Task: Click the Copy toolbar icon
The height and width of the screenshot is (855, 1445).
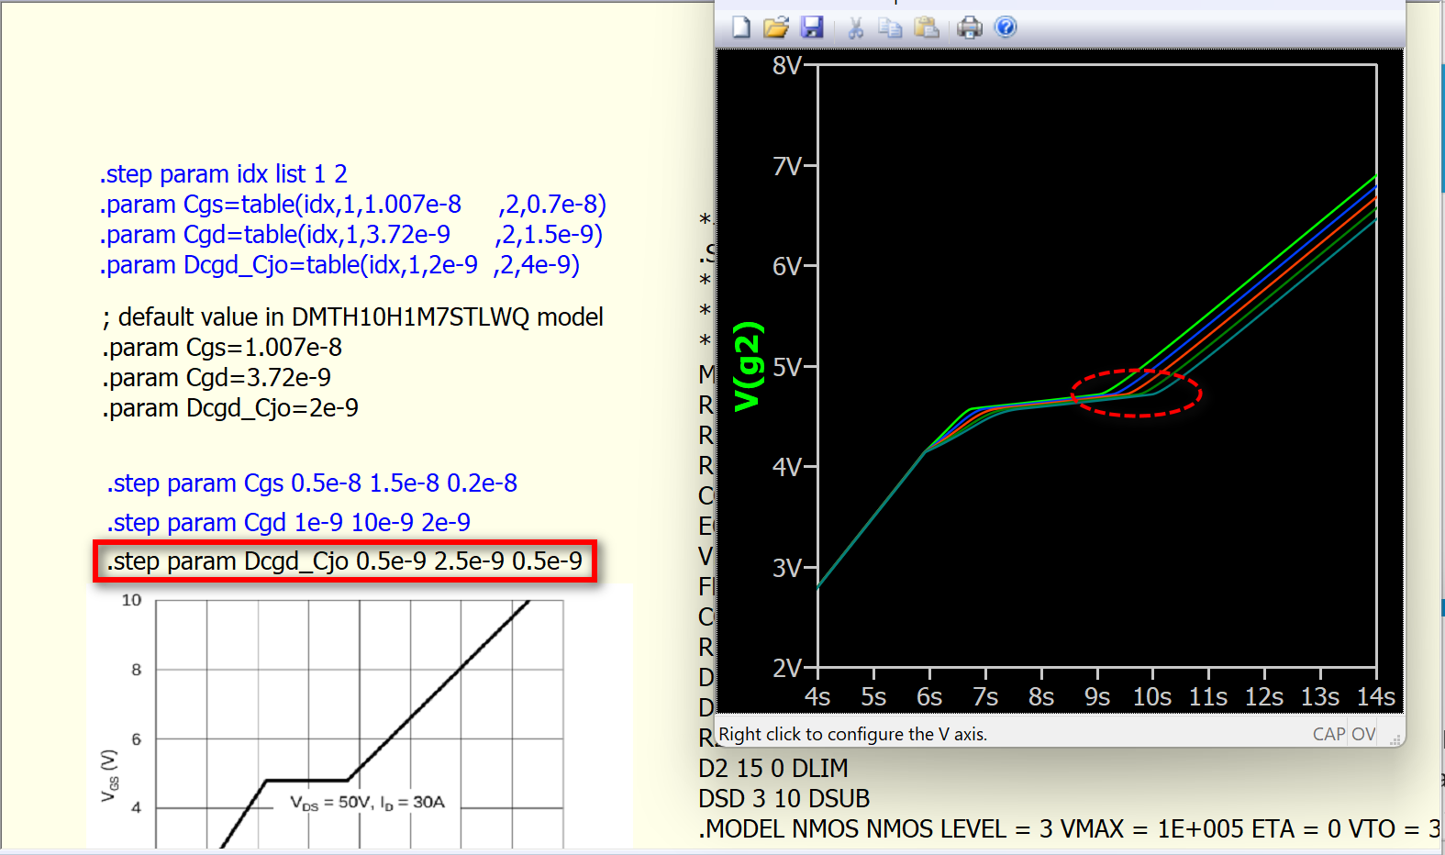Action: 890,28
